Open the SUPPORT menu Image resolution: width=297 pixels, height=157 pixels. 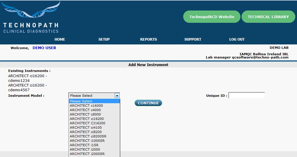coord(193,39)
